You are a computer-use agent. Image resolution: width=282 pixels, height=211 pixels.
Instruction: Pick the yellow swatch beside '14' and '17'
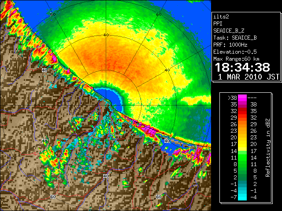[242, 148]
